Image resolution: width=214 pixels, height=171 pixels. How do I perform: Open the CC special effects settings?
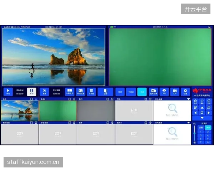[81, 92]
